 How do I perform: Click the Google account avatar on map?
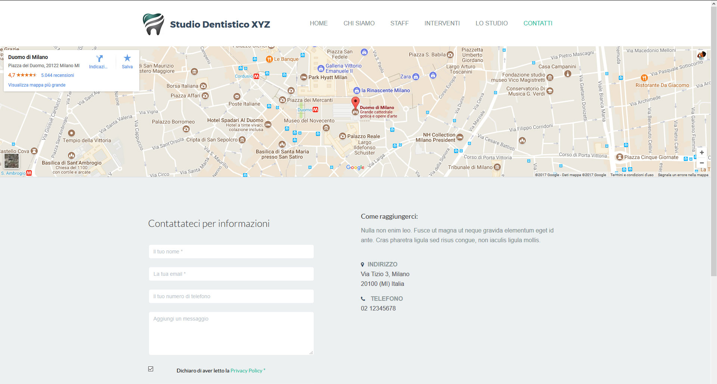(x=701, y=55)
